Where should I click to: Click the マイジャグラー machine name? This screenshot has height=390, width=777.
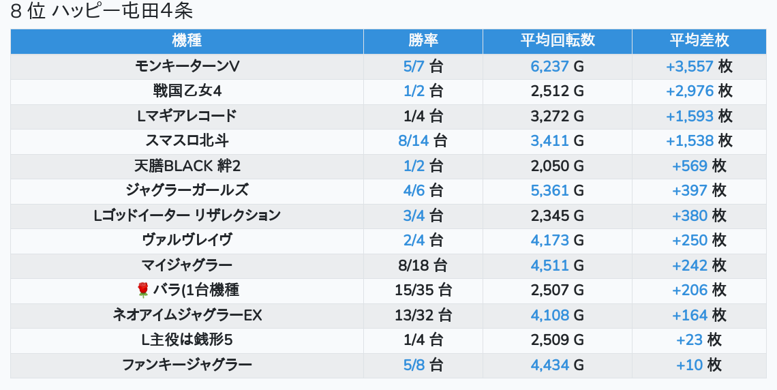(187, 265)
